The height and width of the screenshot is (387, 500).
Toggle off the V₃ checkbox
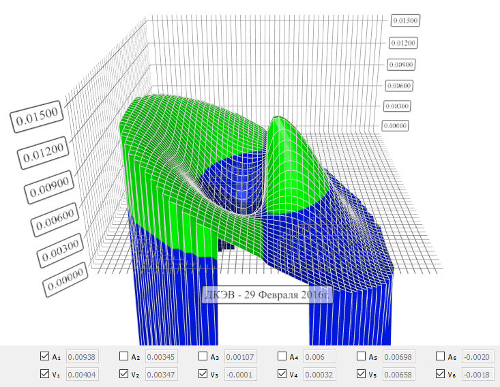pyautogui.click(x=203, y=373)
